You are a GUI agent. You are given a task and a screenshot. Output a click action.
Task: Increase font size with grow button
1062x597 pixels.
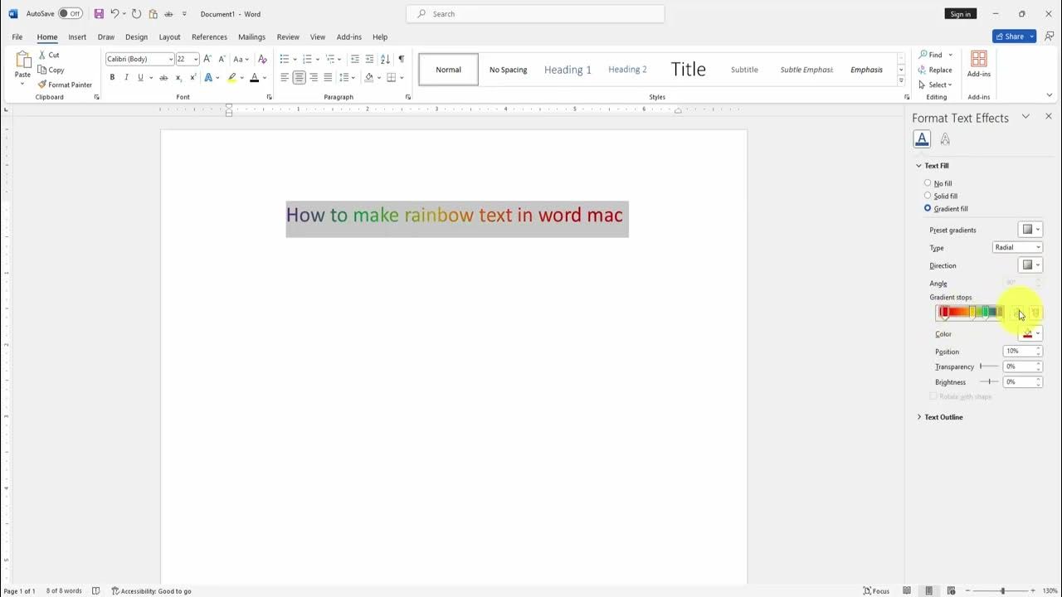point(207,59)
